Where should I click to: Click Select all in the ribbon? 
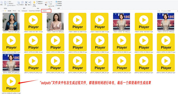(59, 2)
